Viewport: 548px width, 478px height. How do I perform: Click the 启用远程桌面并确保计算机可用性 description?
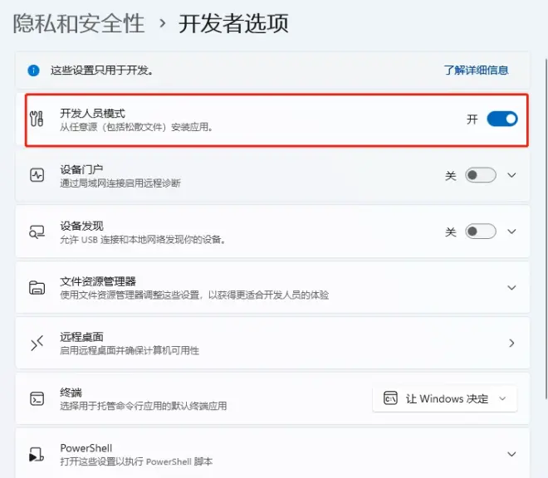click(x=130, y=350)
